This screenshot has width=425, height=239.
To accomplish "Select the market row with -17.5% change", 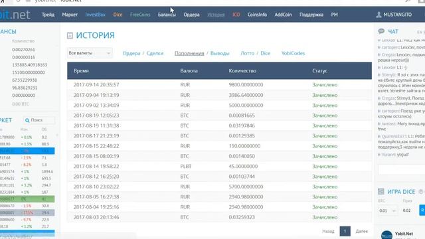I will (27, 212).
